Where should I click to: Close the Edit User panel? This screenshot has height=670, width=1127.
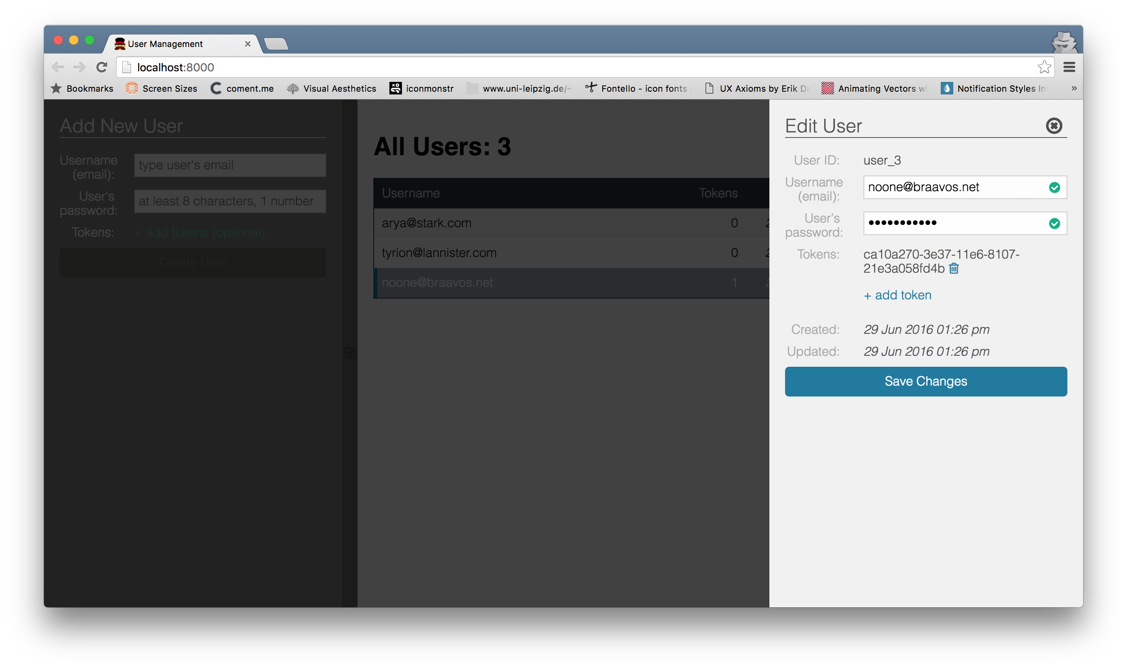coord(1053,125)
